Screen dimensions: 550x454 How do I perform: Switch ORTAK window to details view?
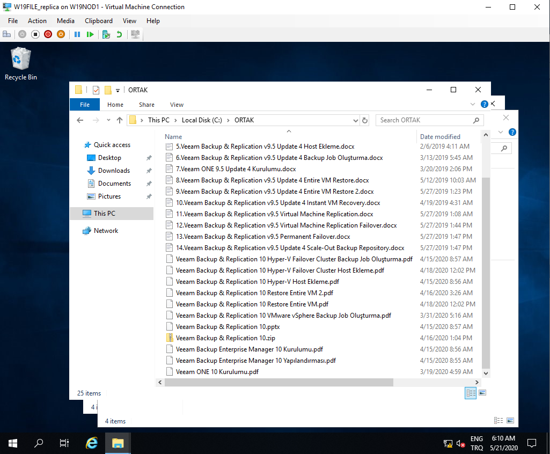[x=471, y=393]
